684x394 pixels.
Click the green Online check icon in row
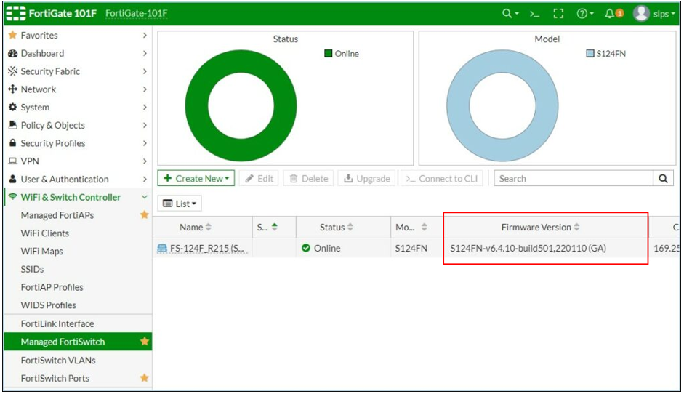pyautogui.click(x=306, y=248)
